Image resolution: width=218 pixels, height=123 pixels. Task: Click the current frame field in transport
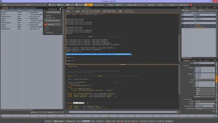pyautogui.click(x=86, y=121)
